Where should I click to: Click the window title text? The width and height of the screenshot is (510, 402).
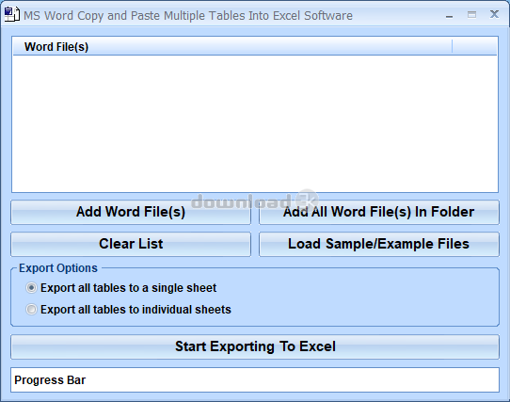click(188, 15)
